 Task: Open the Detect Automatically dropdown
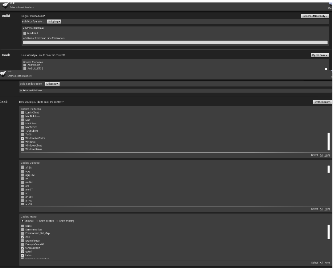315,16
